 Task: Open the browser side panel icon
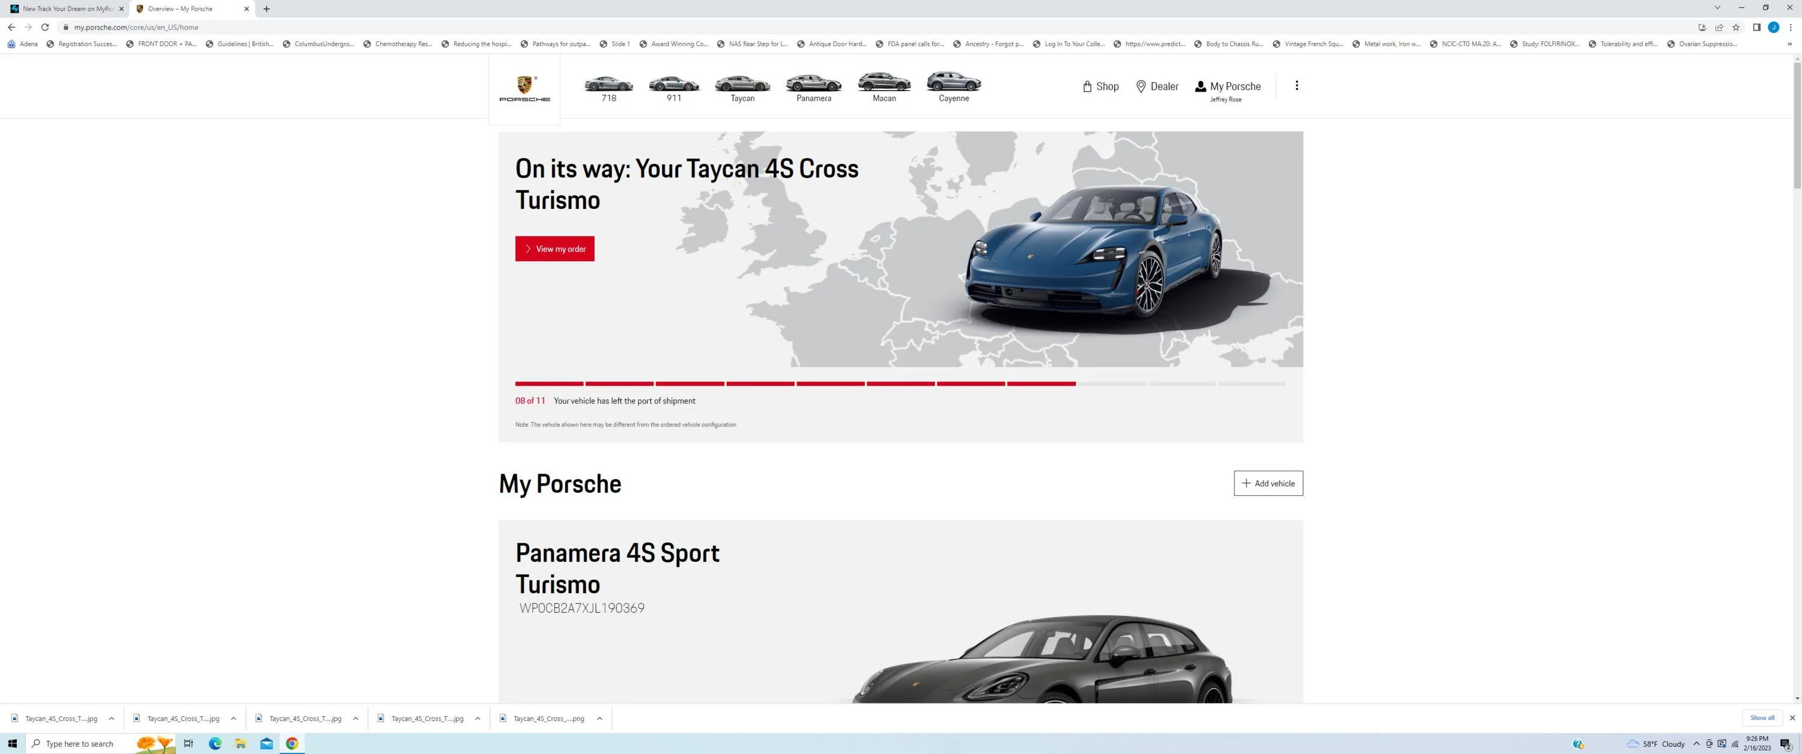point(1756,27)
